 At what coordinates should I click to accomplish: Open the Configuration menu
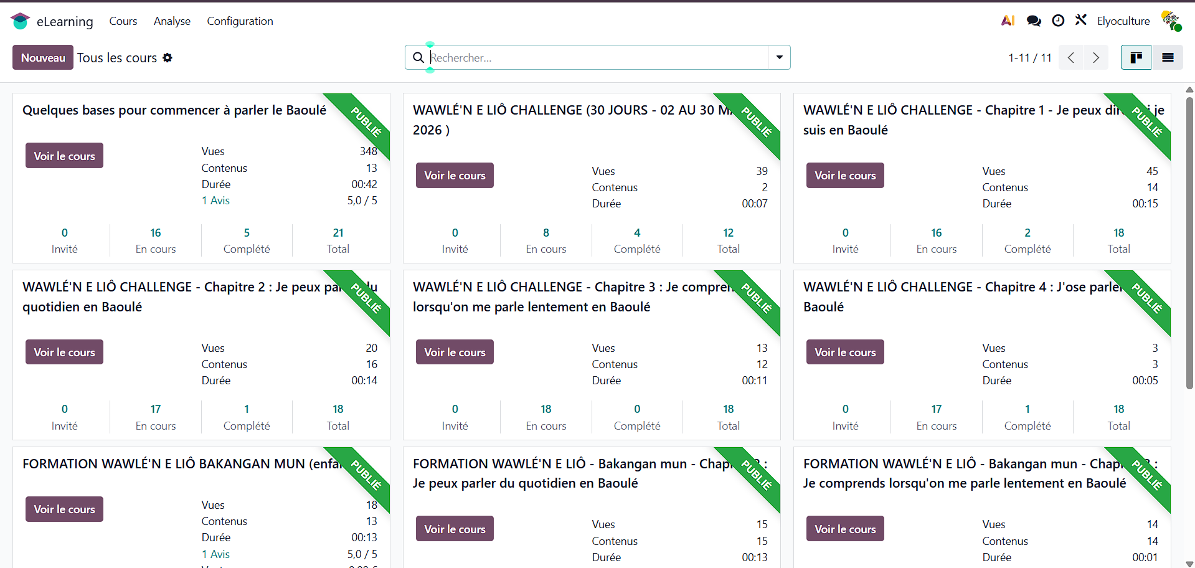coord(240,21)
